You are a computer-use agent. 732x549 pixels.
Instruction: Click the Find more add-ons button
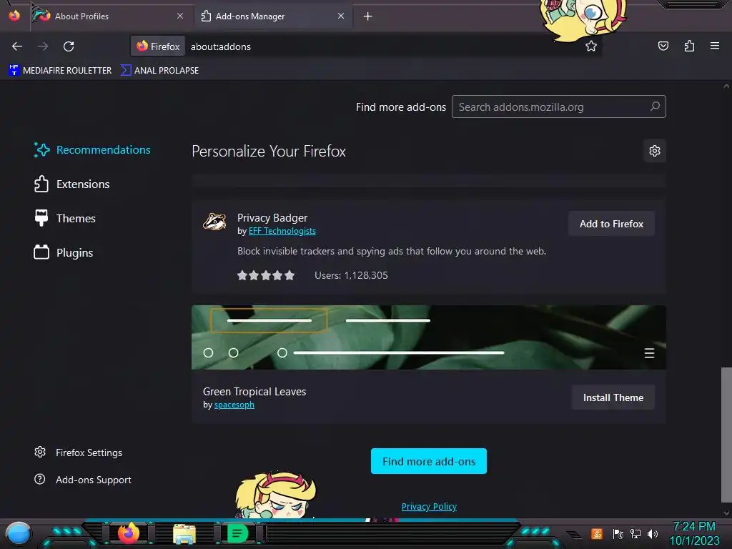click(x=429, y=461)
